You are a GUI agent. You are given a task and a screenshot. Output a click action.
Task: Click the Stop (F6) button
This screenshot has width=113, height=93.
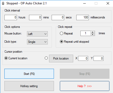click(x=84, y=74)
